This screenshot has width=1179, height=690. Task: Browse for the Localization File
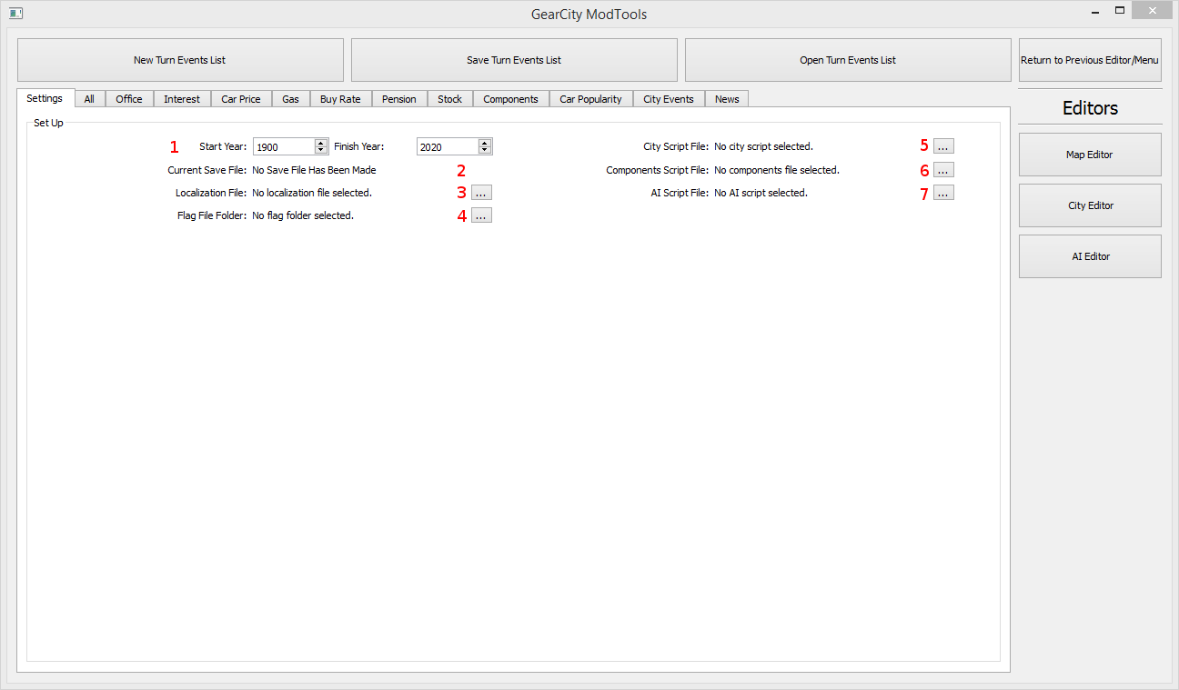click(x=481, y=193)
